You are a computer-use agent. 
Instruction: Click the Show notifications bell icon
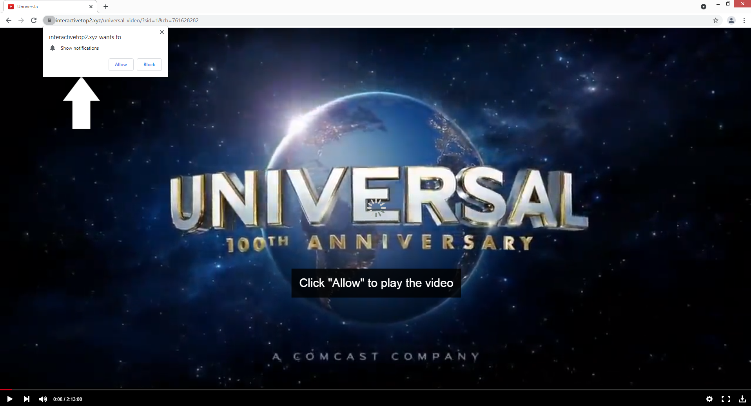(x=53, y=48)
